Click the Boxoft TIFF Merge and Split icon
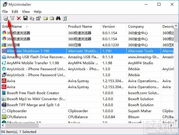Image resolution: width=179 pixels, height=135 pixels. 4,105
